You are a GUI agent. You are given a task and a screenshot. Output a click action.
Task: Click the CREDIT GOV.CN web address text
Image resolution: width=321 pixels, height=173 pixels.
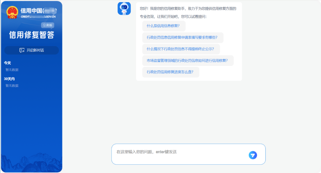(x=38, y=17)
